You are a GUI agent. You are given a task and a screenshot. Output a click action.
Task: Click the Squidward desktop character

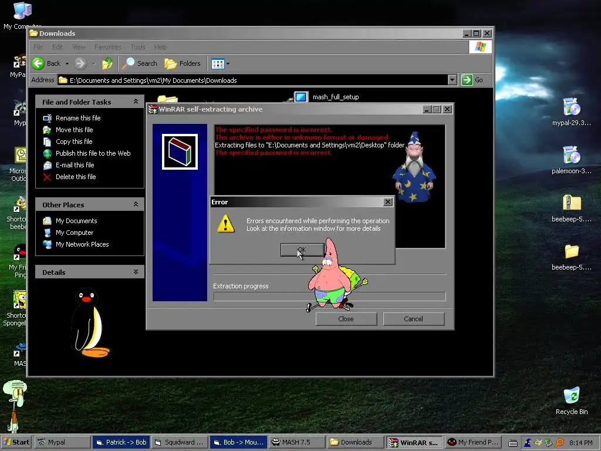(x=15, y=406)
